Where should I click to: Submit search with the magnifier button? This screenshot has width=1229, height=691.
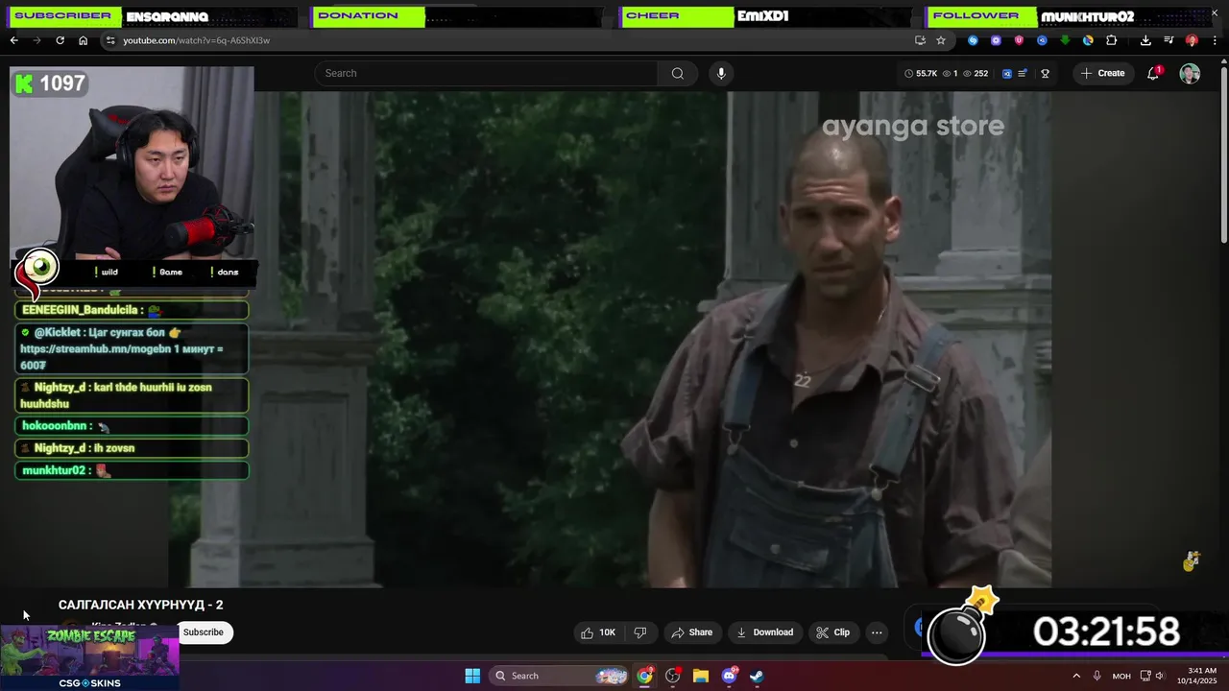(x=678, y=73)
